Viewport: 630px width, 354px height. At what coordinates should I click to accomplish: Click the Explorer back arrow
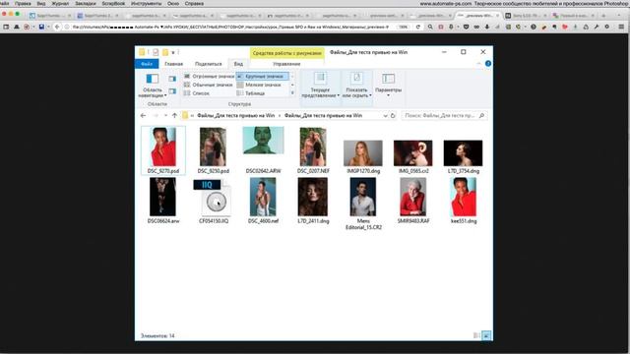(143, 116)
